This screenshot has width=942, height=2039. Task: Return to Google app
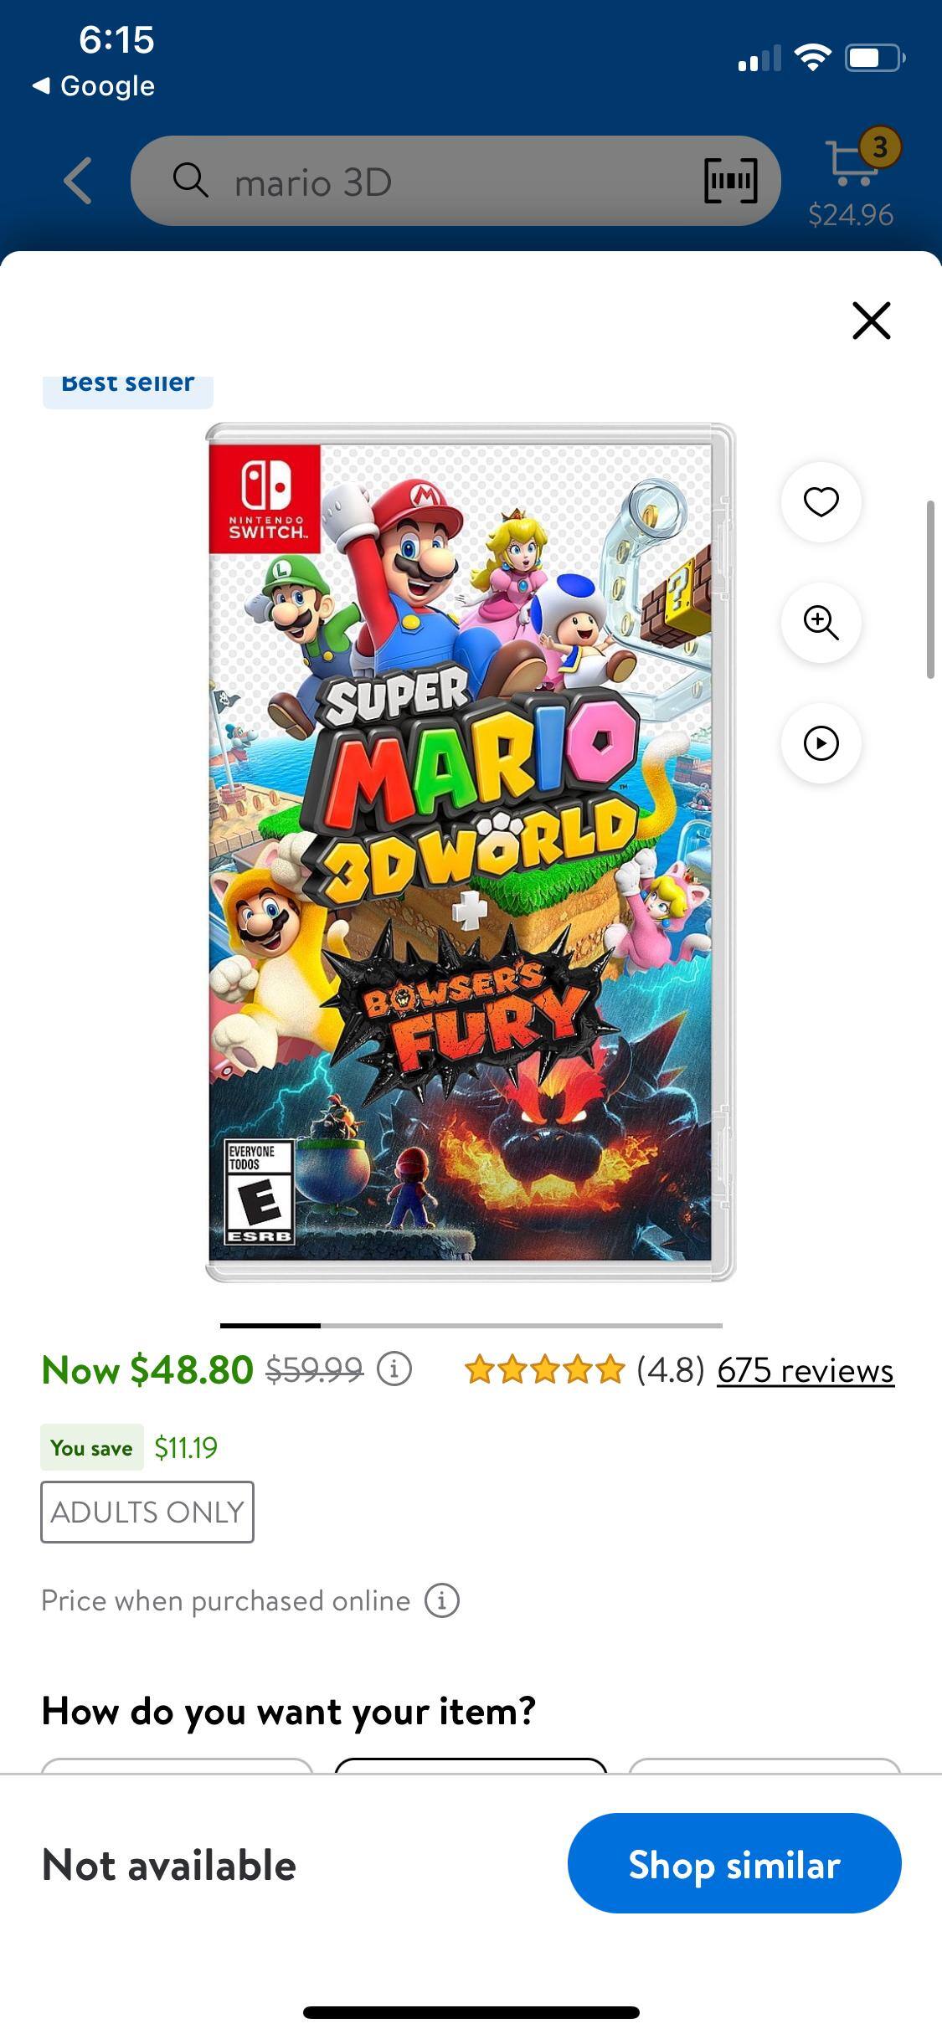(93, 85)
